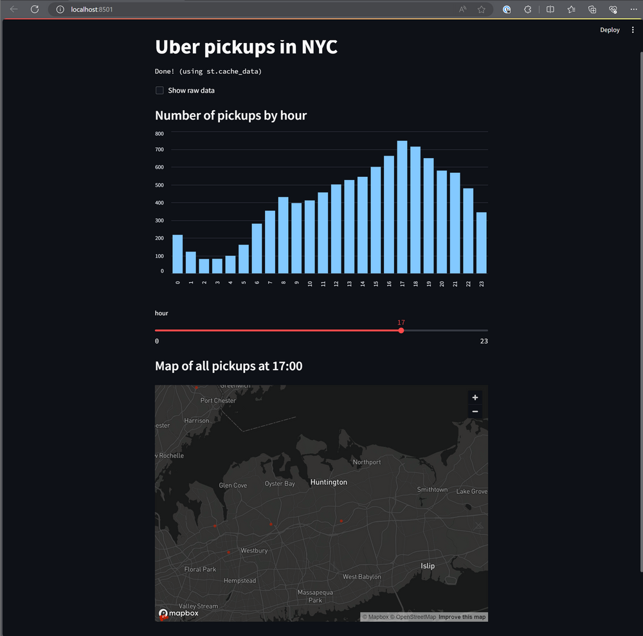Click the browser refresh icon
Screen dimensions: 643x636
35,10
